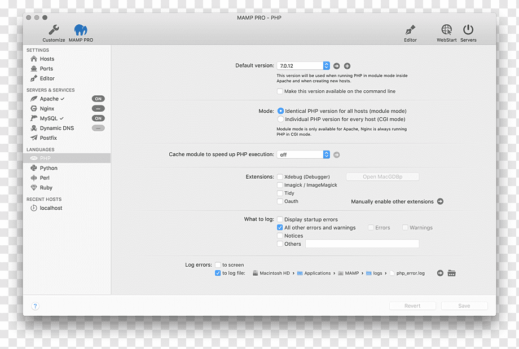This screenshot has width=519, height=349.
Task: Enable the Tidy extension
Action: click(x=280, y=193)
